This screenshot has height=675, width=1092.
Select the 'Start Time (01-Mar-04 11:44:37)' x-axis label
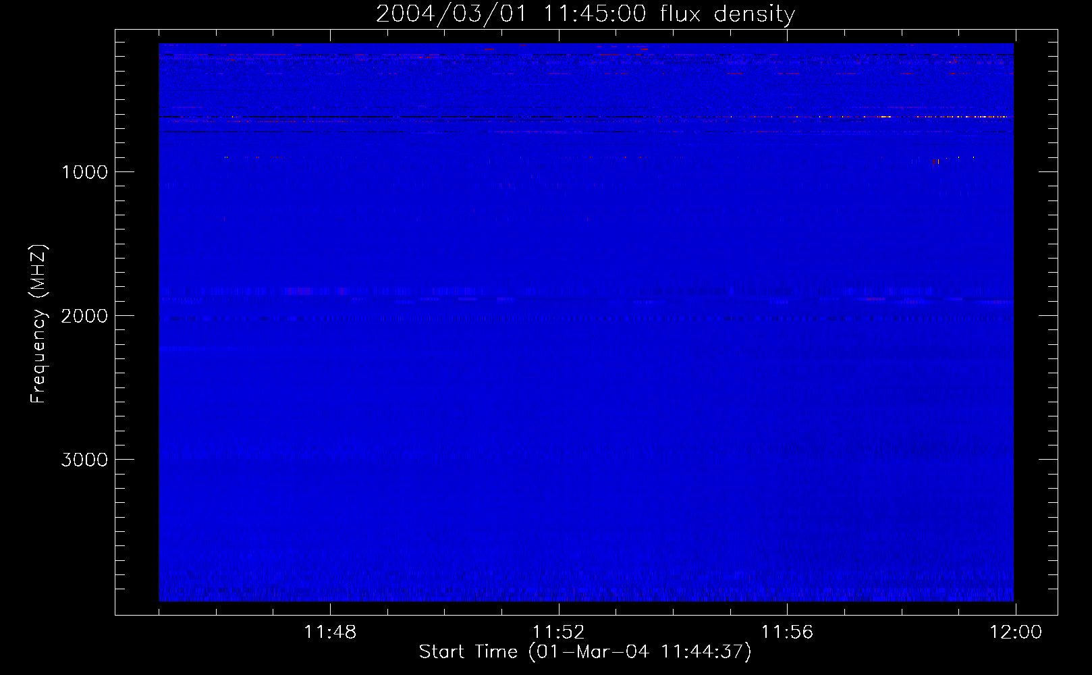[x=585, y=652]
